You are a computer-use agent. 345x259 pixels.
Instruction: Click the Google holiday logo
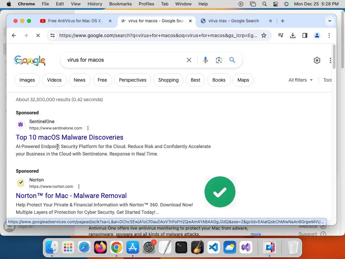pos(30,61)
